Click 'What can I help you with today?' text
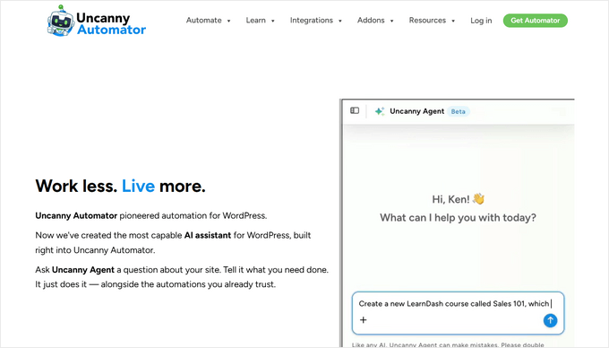This screenshot has width=609, height=348. [x=458, y=217]
